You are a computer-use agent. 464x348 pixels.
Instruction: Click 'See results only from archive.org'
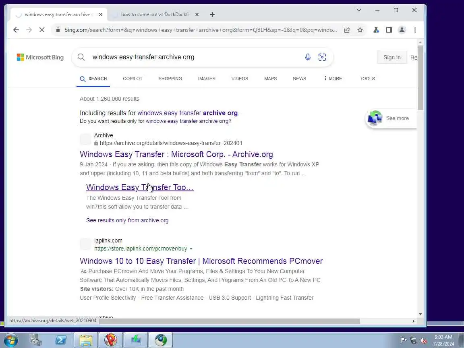pyautogui.click(x=127, y=220)
